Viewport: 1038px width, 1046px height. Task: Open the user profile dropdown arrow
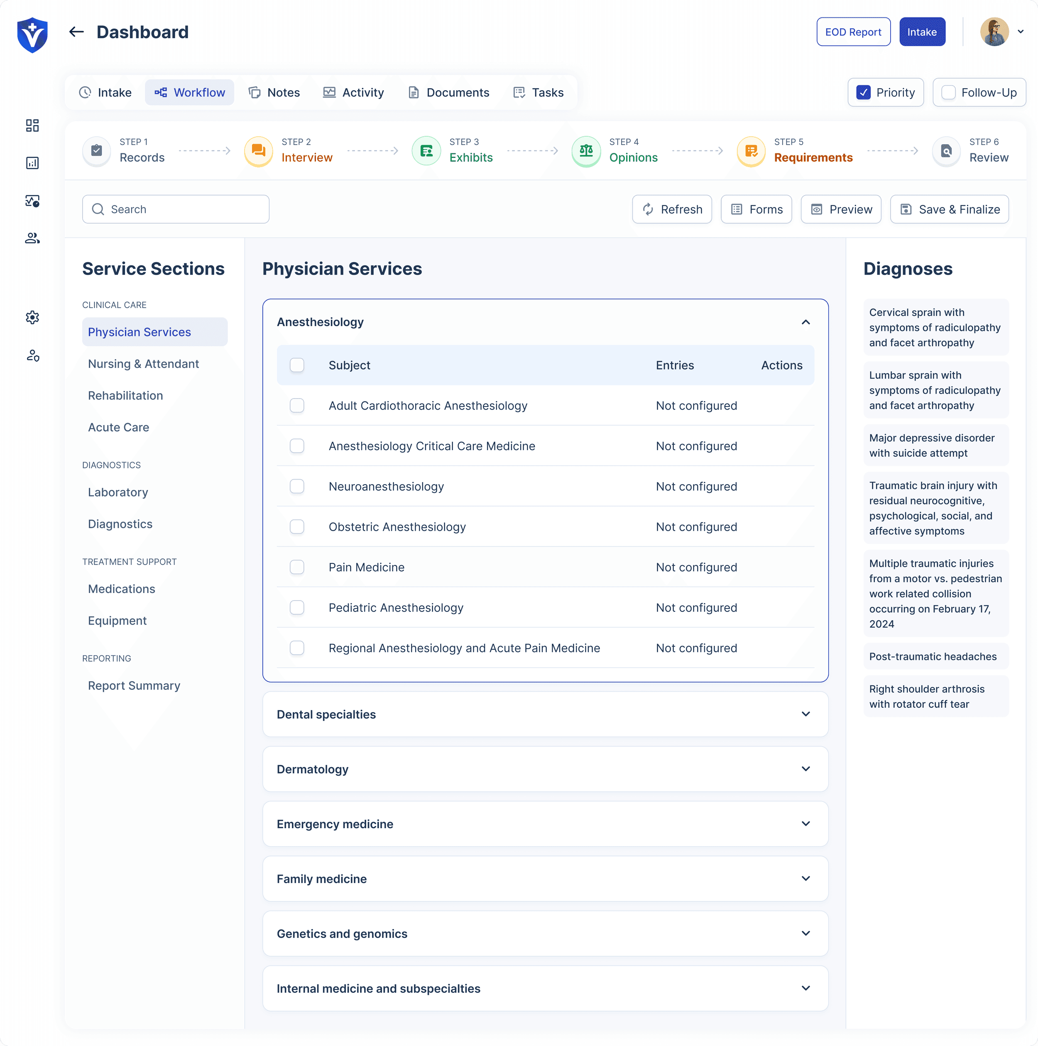click(1021, 32)
